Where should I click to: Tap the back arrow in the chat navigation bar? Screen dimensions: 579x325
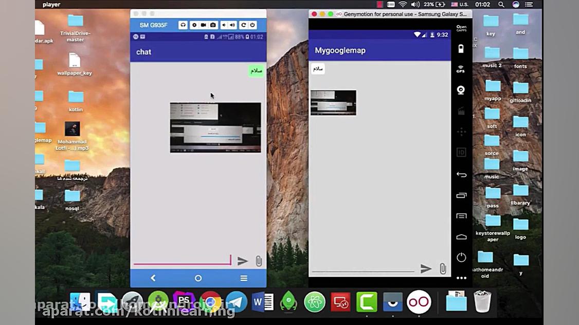153,278
